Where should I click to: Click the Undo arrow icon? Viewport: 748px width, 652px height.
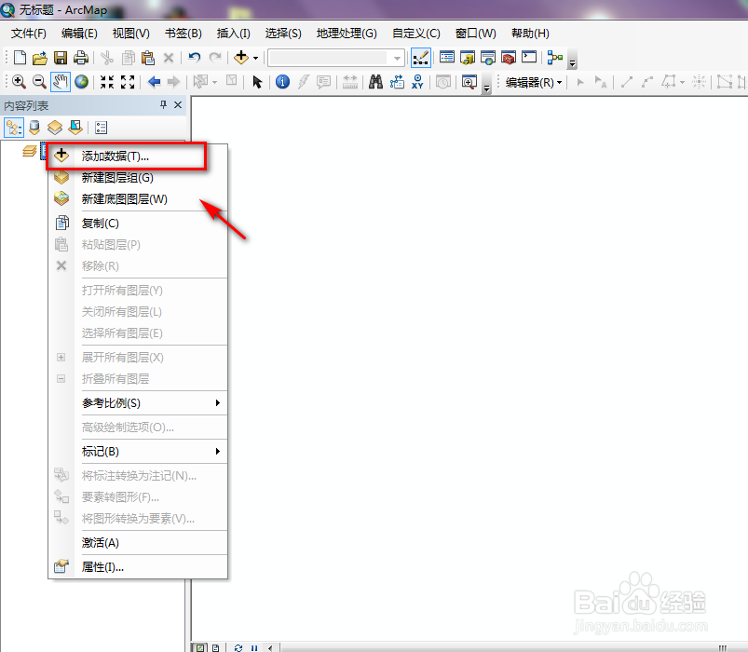point(194,58)
